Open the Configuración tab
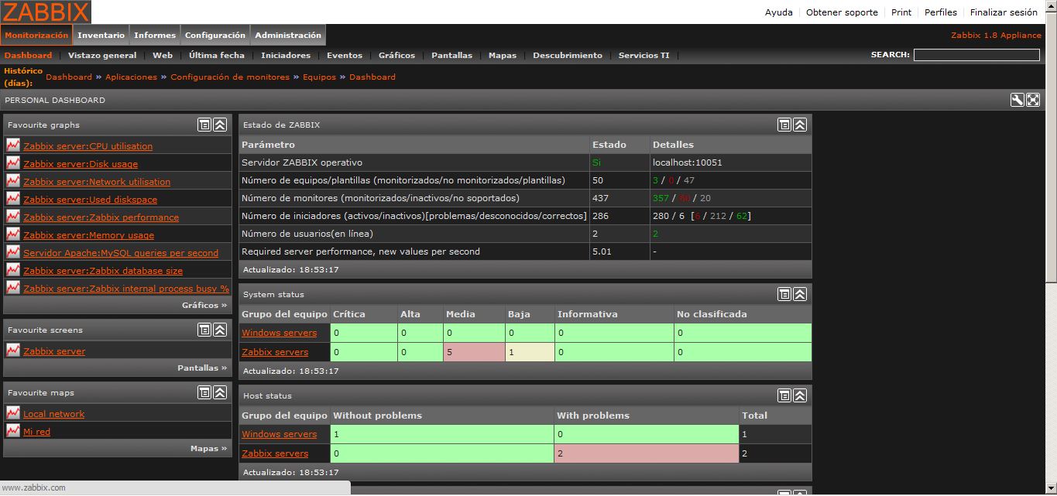Image resolution: width=1057 pixels, height=496 pixels. click(215, 35)
